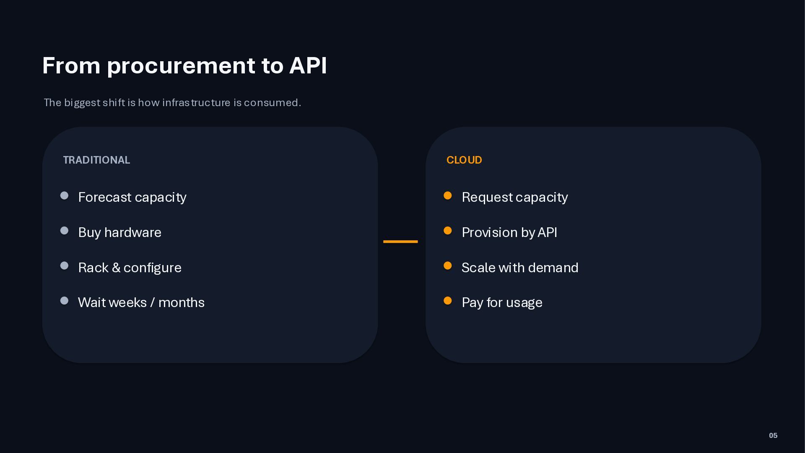Click the gray bullet beside Wait weeks / months

[x=64, y=301]
